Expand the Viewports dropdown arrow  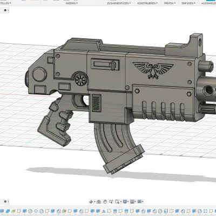tap(143, 201)
